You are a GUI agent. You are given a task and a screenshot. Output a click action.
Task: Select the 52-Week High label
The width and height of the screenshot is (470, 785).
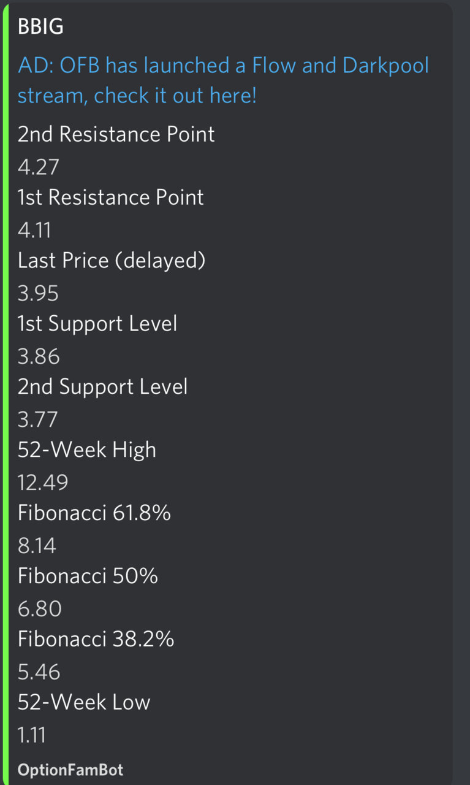pyautogui.click(x=87, y=450)
